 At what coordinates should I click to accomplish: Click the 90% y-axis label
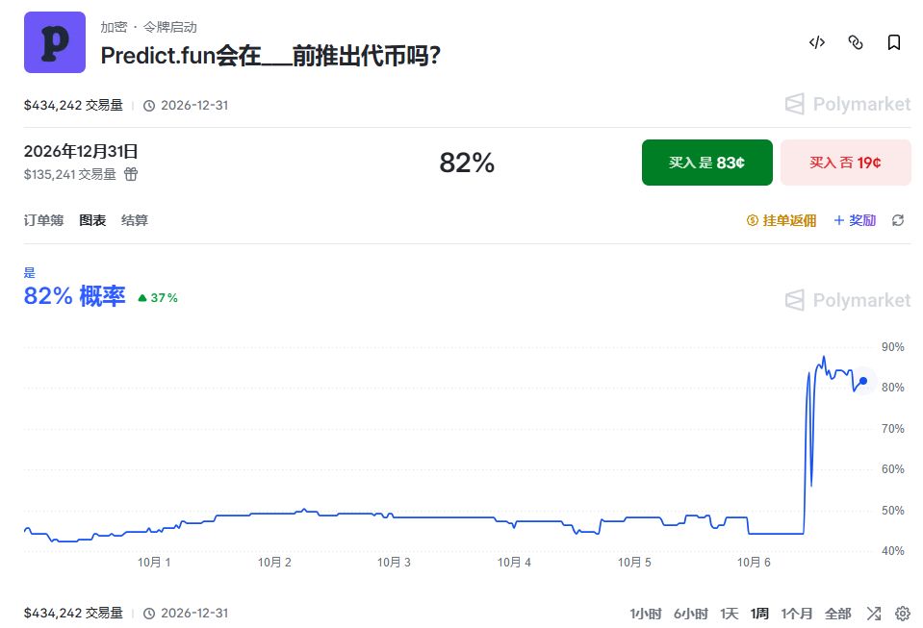click(892, 347)
